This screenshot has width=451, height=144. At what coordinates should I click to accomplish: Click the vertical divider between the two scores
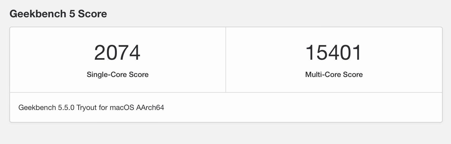click(x=226, y=60)
